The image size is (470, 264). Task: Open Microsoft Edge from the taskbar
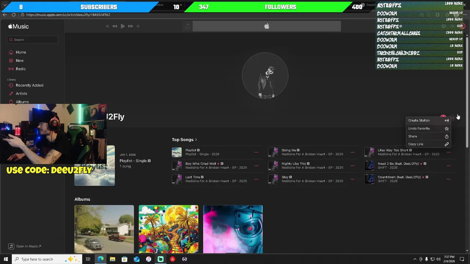click(x=100, y=259)
